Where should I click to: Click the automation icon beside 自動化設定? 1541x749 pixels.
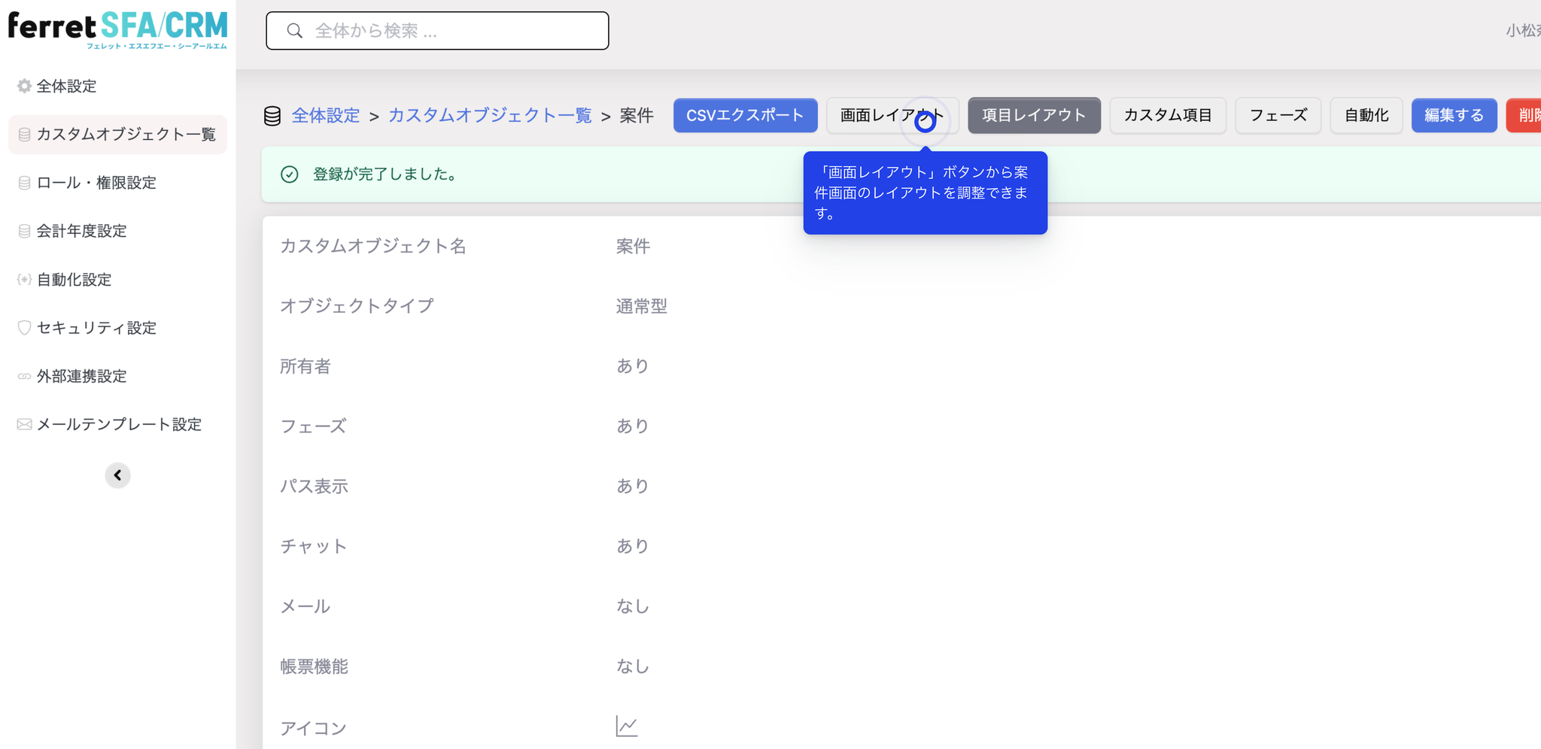(24, 280)
